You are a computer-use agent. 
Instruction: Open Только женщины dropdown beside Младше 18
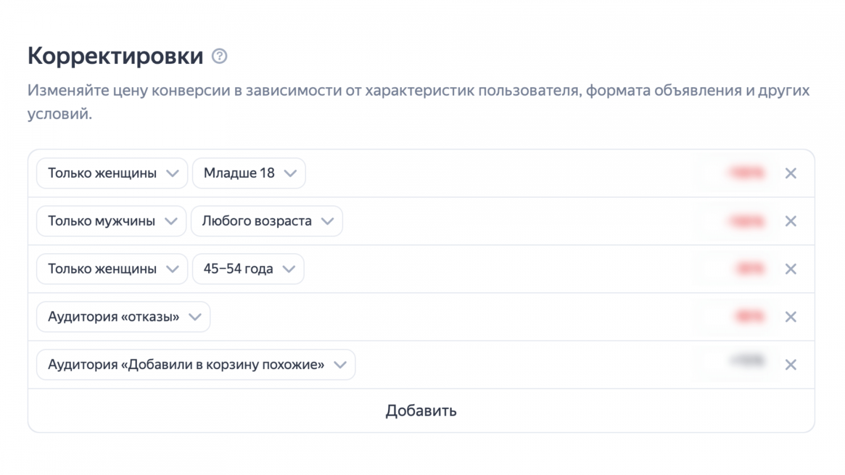point(112,173)
